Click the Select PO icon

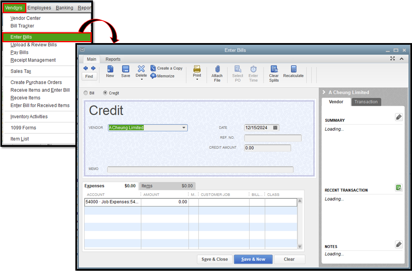pyautogui.click(x=238, y=69)
